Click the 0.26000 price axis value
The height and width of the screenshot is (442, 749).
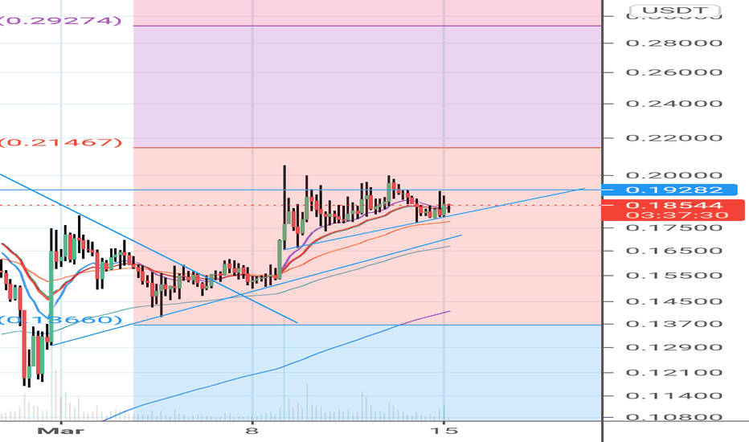tap(674, 72)
